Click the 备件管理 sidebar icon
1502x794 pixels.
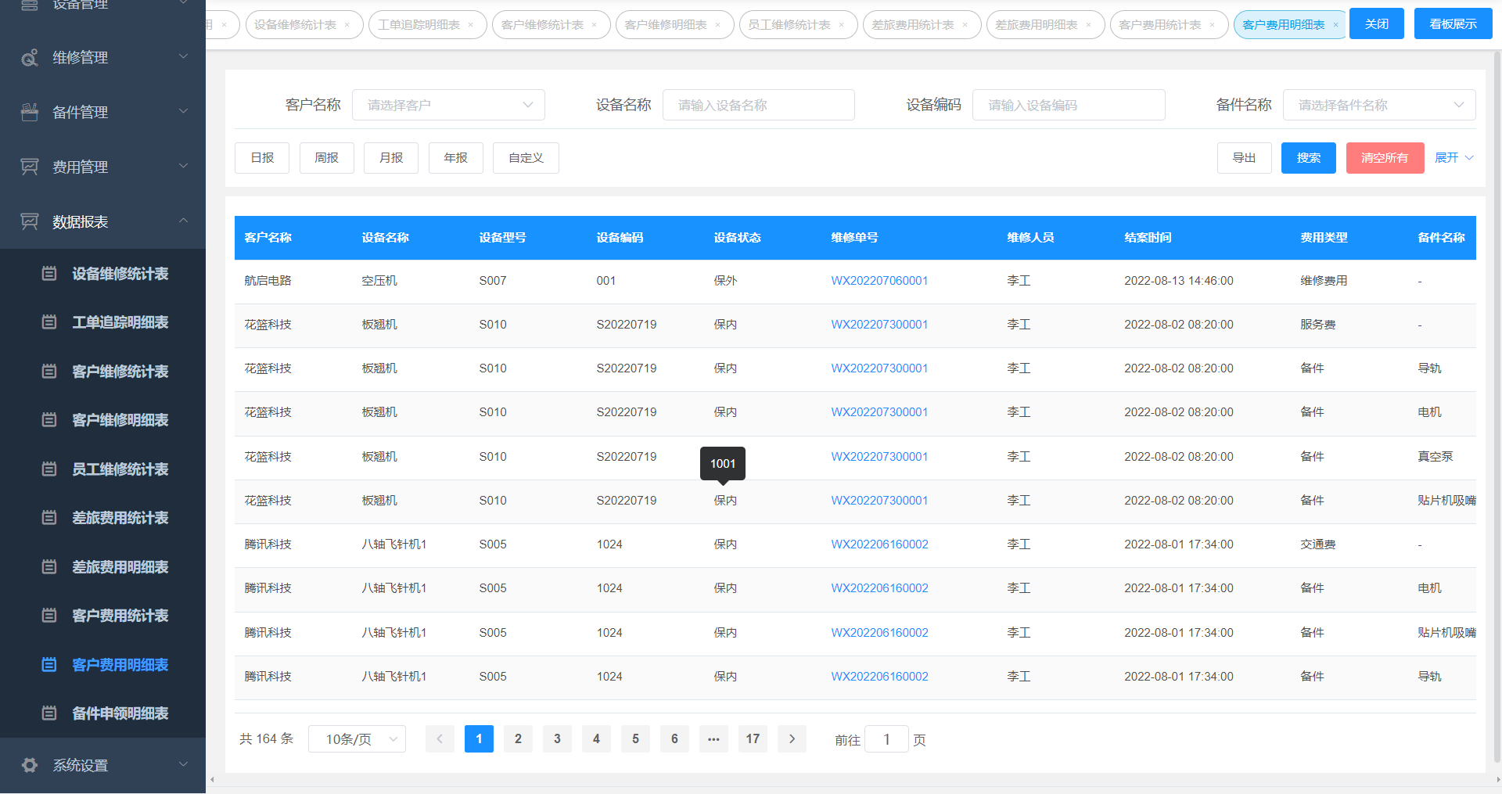coord(30,113)
